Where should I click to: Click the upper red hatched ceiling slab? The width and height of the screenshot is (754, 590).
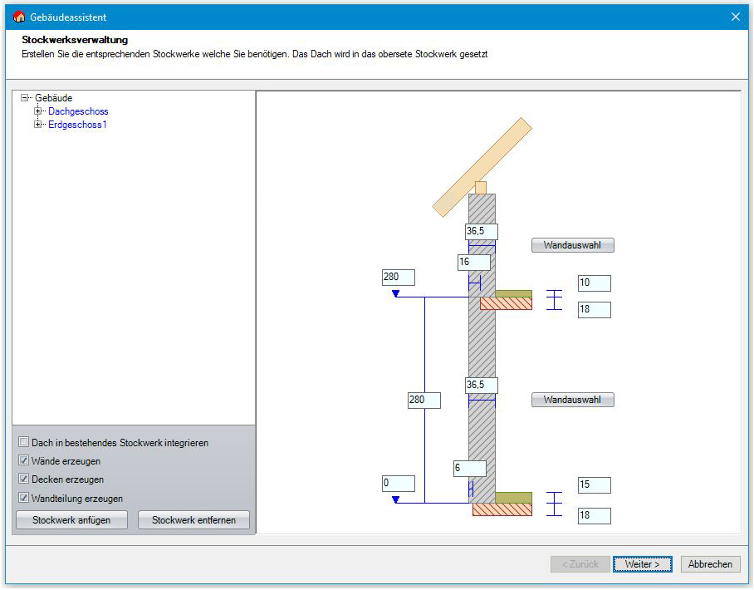point(506,303)
